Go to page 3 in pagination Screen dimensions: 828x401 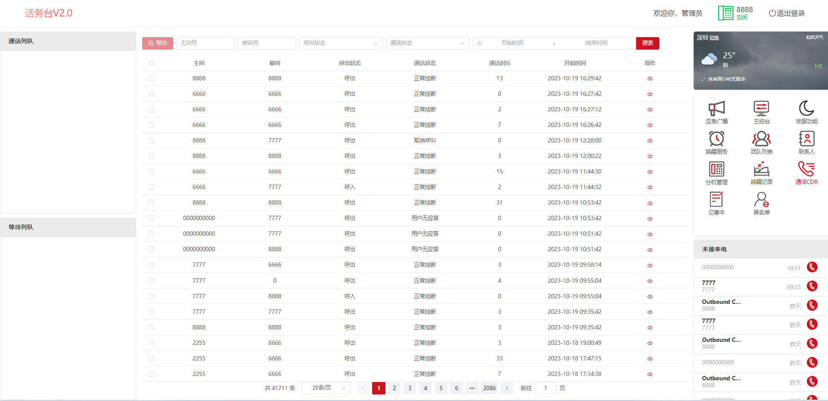tap(410, 388)
